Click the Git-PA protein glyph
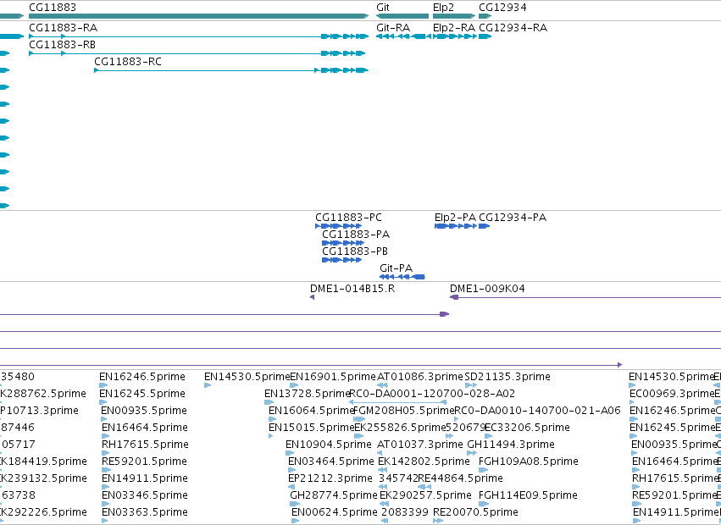The image size is (721, 525). 402,277
